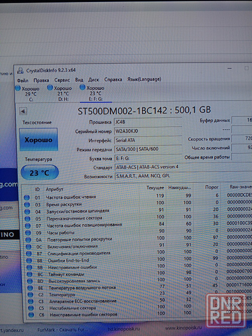
Task: Minimize the CrystalDiskInfo window
Action: (229, 69)
